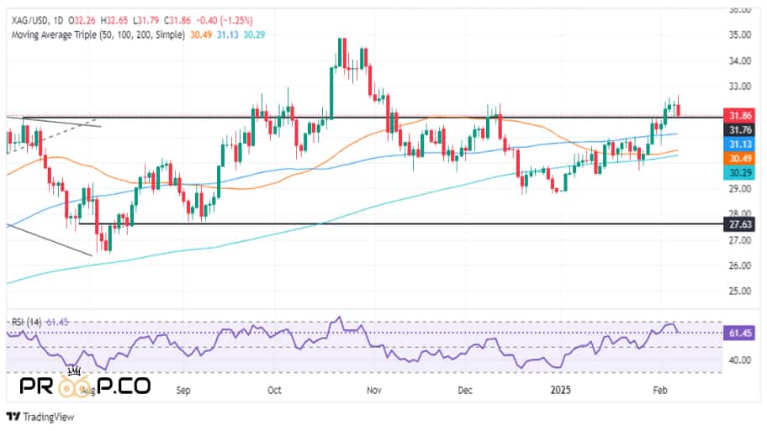Screen dimensions: 767x431
Task: Click the Nov label on time axis
Action: pos(373,390)
